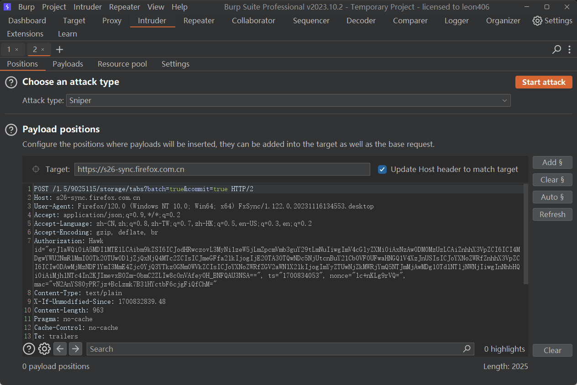This screenshot has height=385, width=577.
Task: Click the Auto § button
Action: (552, 197)
